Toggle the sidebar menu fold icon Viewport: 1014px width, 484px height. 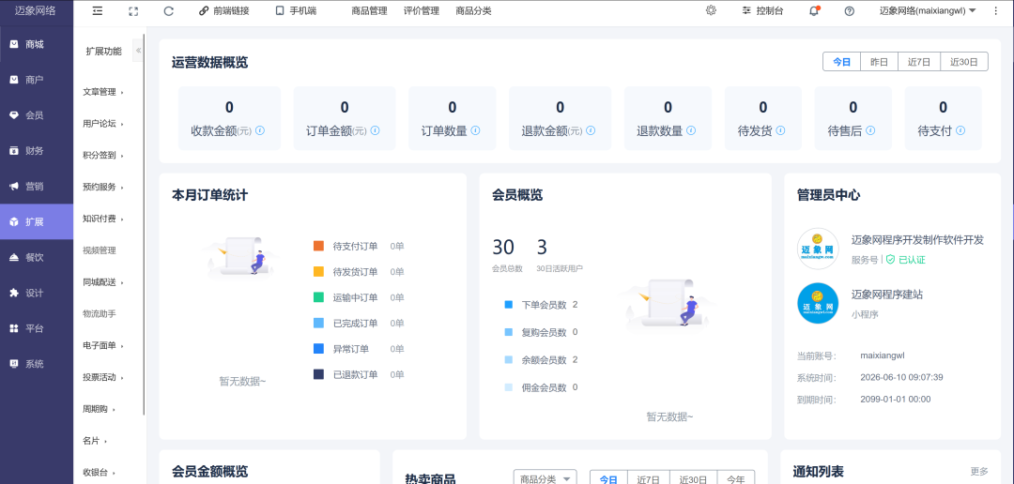[x=98, y=11]
